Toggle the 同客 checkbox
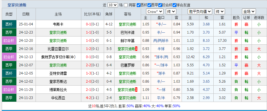This screenshot has height=111, width=267. (x=126, y=5)
